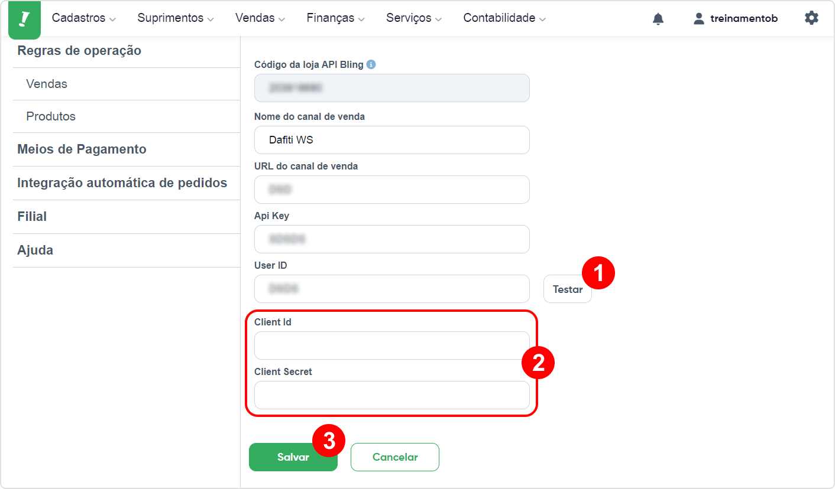Open settings via the gear icon
The width and height of the screenshot is (835, 489).
(811, 18)
